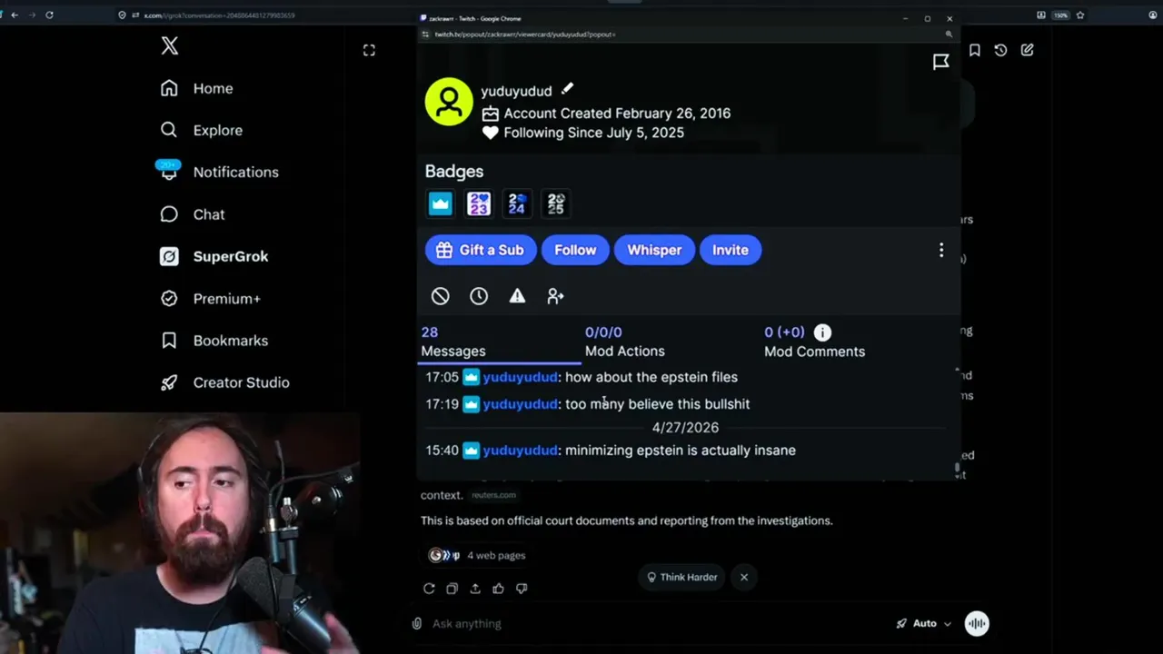Toggle Grok fullscreen expand icon
1163x654 pixels.
click(369, 51)
